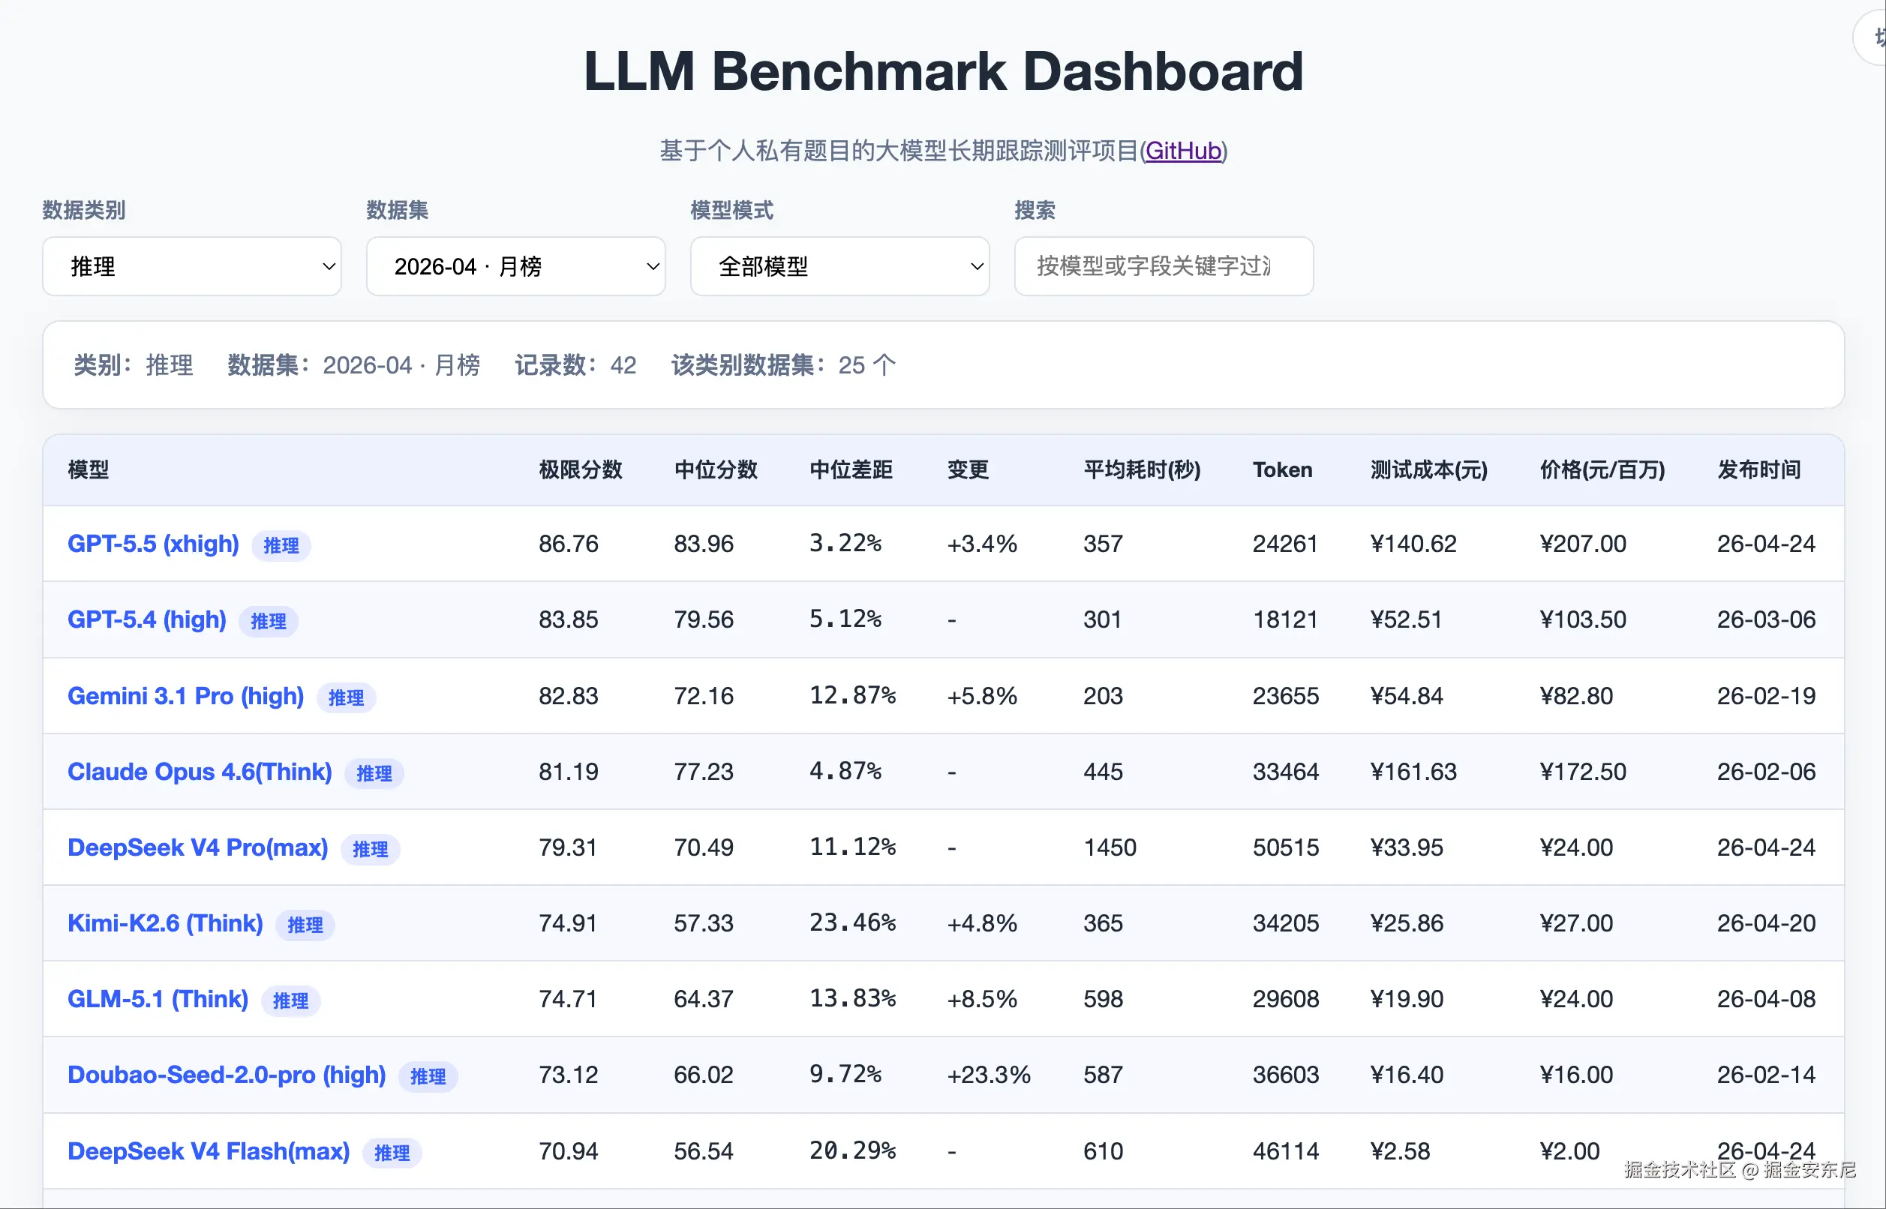1886x1209 pixels.
Task: Click the 推理 badge next to GPT-5.5
Action: coord(281,545)
